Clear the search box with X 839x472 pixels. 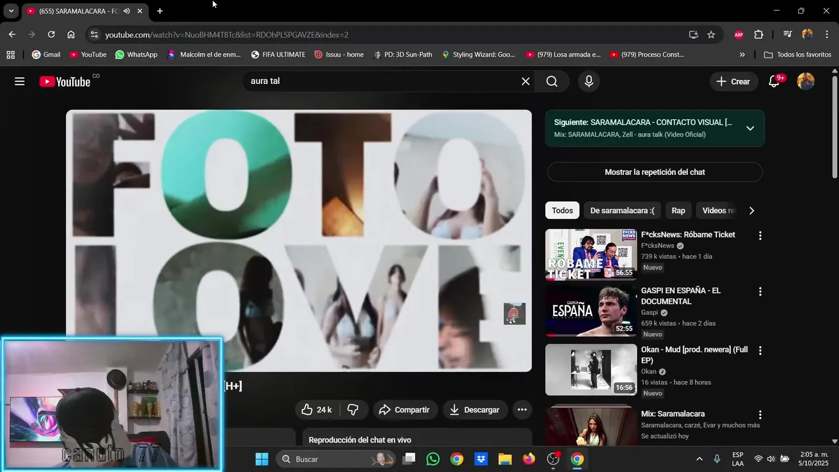[526, 81]
